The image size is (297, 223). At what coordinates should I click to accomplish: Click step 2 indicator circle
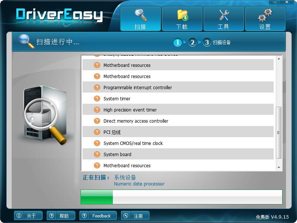pos(192,42)
